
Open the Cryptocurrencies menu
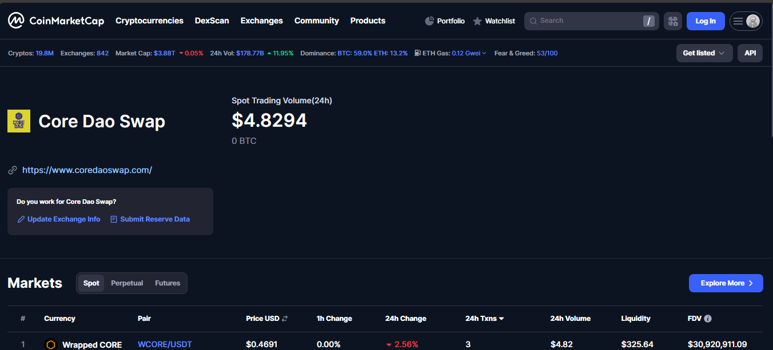pyautogui.click(x=149, y=21)
